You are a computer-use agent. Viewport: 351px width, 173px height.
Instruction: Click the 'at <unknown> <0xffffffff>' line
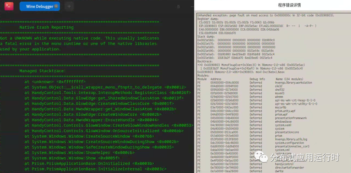click(55, 82)
